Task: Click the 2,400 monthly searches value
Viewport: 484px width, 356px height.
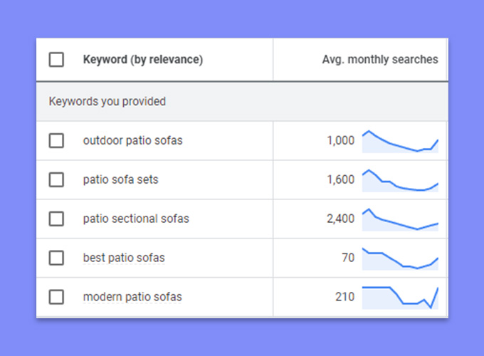Action: (340, 219)
